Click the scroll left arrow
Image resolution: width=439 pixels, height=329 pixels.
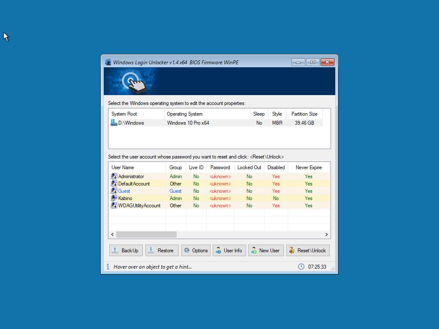coord(112,234)
